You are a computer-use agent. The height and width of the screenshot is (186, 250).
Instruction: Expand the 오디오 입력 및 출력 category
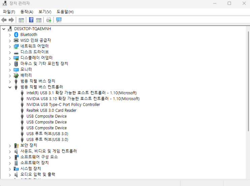click(10, 175)
